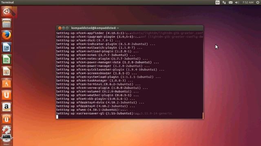261x146 pixels.
Task: Launch Firefox web browser from launcher
Action: [7, 35]
